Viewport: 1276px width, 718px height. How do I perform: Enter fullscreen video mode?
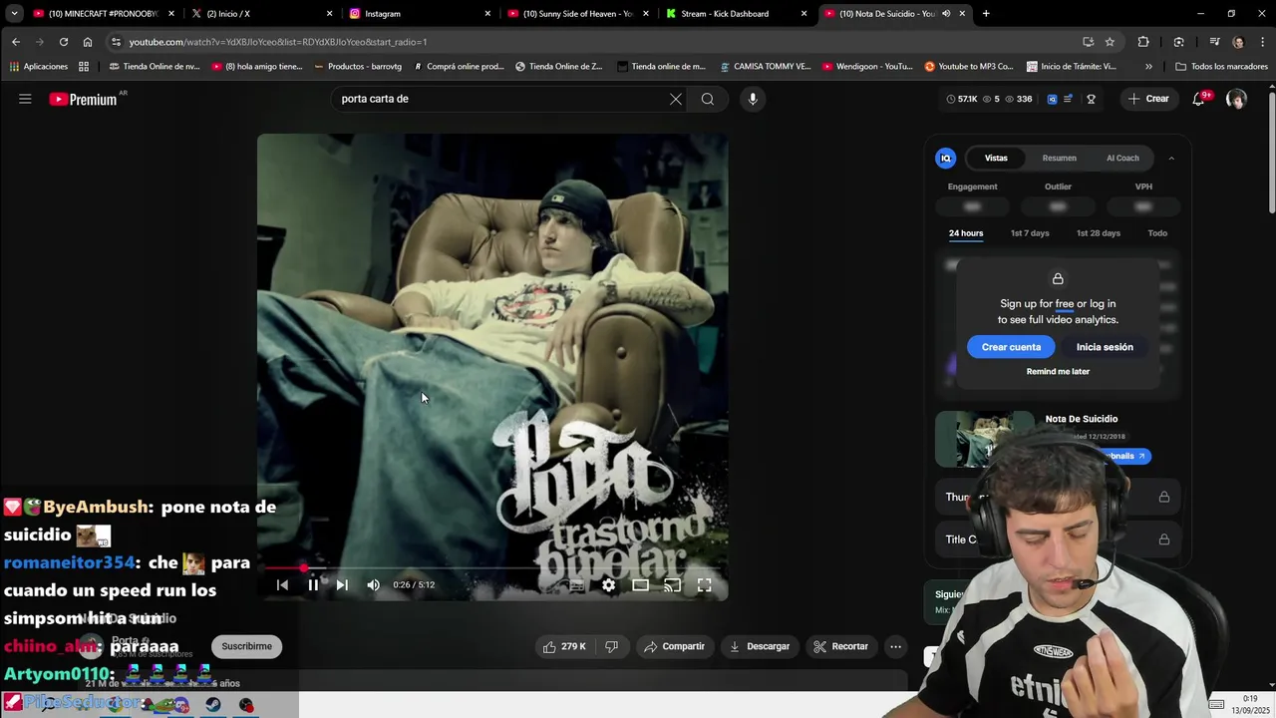704,585
